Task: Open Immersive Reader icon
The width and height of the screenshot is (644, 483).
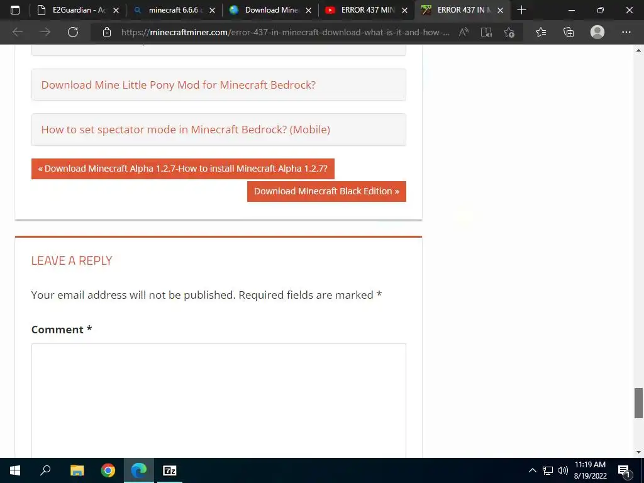Action: coord(486,32)
